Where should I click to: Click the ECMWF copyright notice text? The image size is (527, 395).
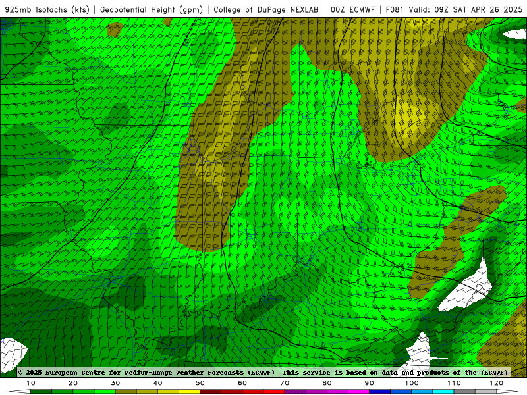[x=263, y=372]
